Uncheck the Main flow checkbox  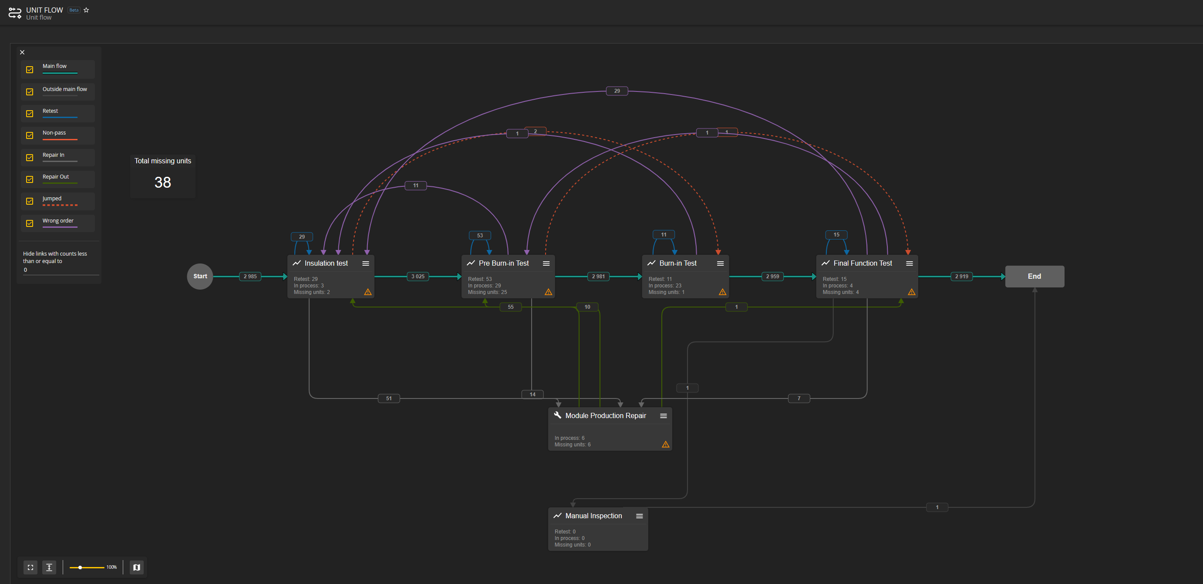pyautogui.click(x=30, y=70)
